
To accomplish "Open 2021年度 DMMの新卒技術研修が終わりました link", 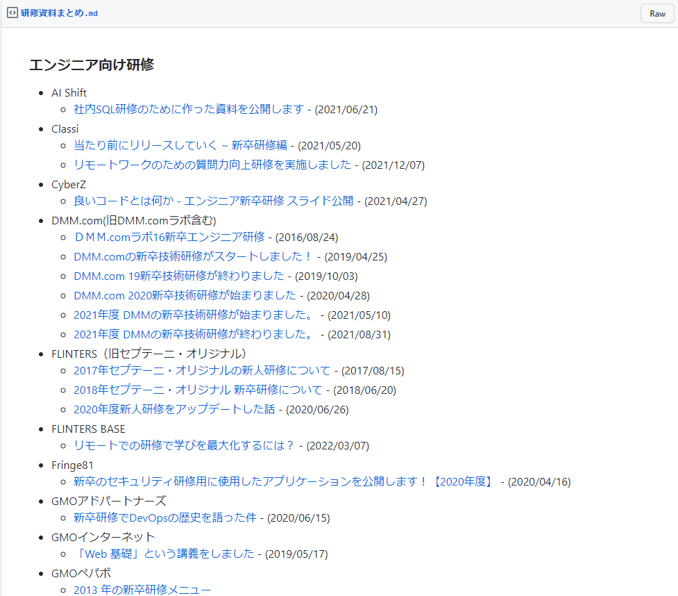I will (194, 335).
